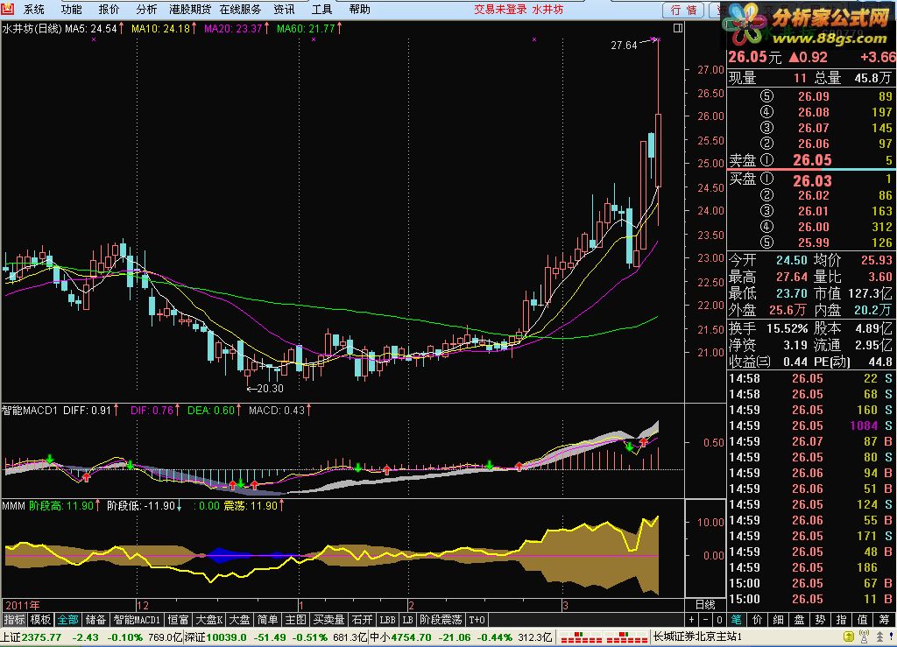Image resolution: width=897 pixels, height=647 pixels.
Task: Click the MA60 moving average label
Action: pyautogui.click(x=309, y=29)
